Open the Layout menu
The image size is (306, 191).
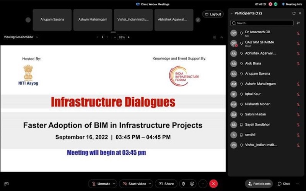tap(213, 14)
